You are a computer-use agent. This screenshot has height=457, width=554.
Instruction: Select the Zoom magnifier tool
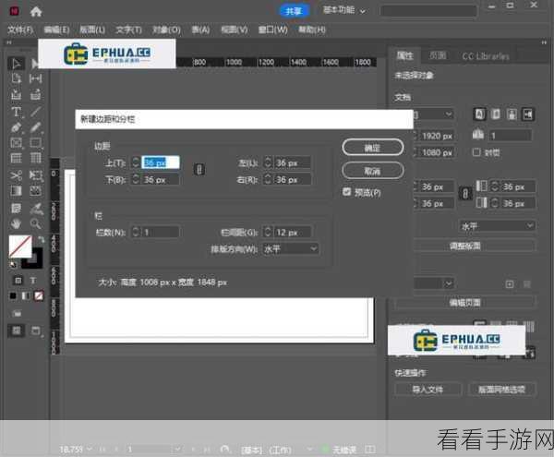coord(35,223)
